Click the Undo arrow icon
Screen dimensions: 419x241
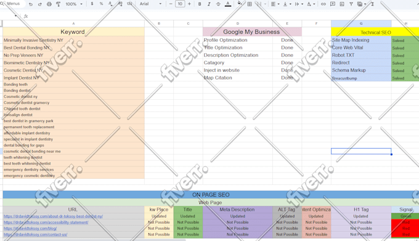coord(31,4)
